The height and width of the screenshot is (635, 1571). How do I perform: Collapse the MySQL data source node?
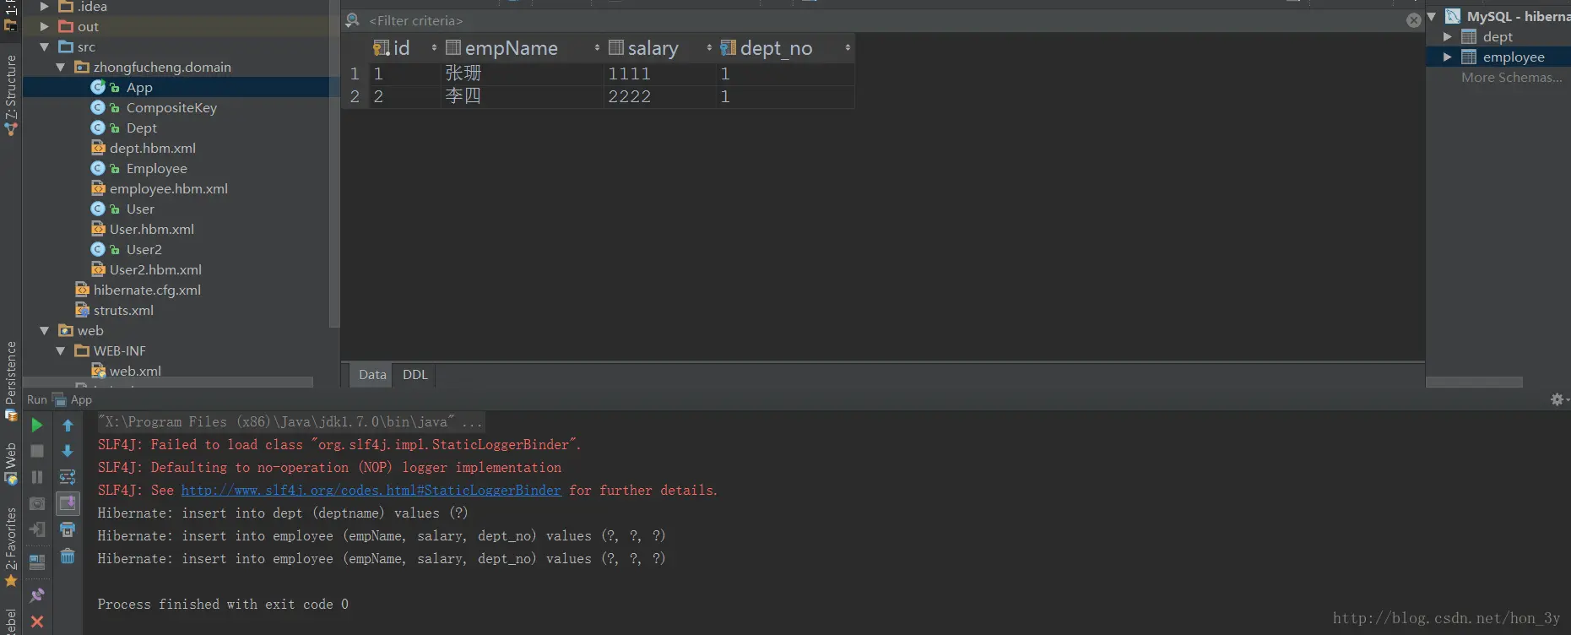coord(1432,16)
